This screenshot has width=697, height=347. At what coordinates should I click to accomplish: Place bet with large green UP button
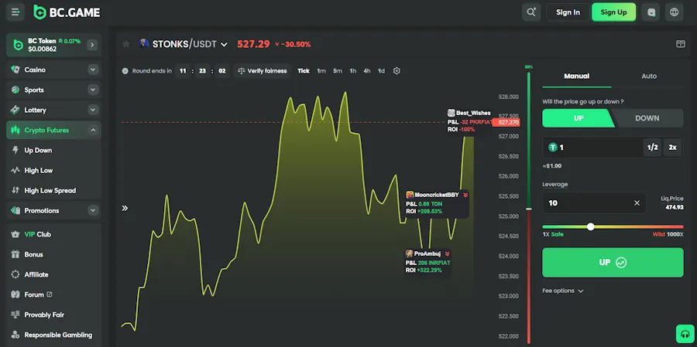tap(613, 262)
